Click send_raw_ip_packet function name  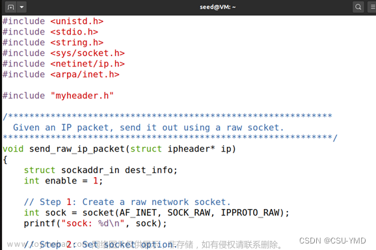[x=77, y=149]
